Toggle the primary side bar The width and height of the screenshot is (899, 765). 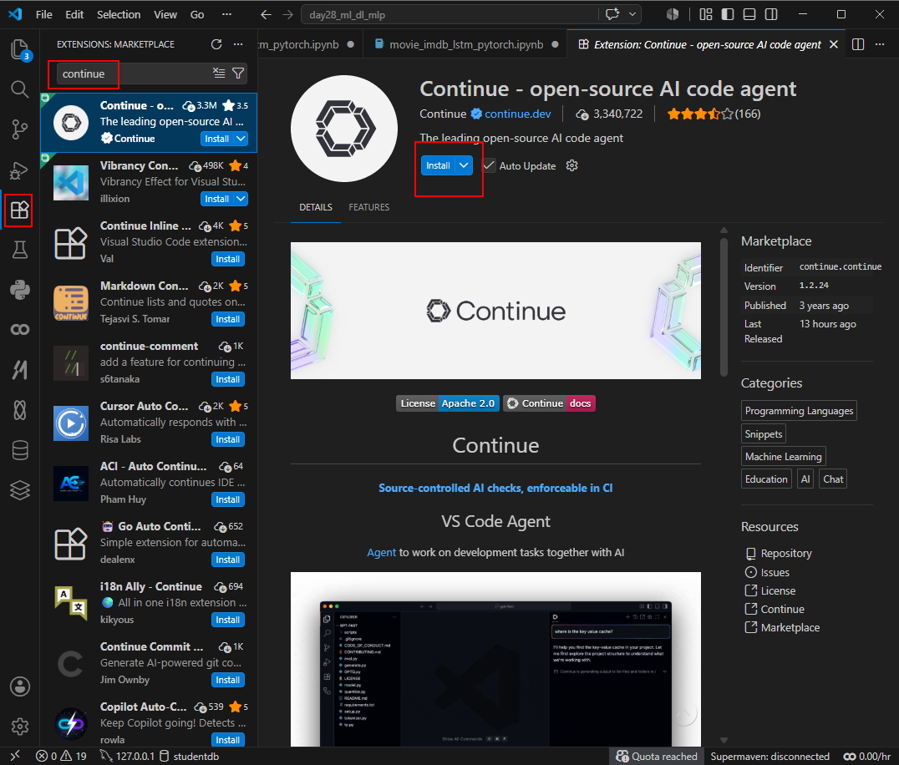point(728,14)
